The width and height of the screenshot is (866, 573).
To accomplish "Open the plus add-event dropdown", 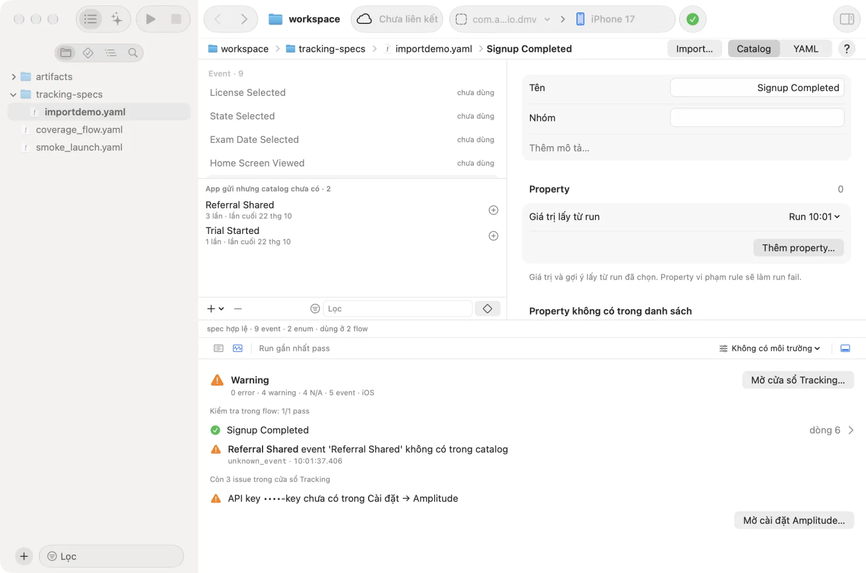I will click(x=215, y=309).
